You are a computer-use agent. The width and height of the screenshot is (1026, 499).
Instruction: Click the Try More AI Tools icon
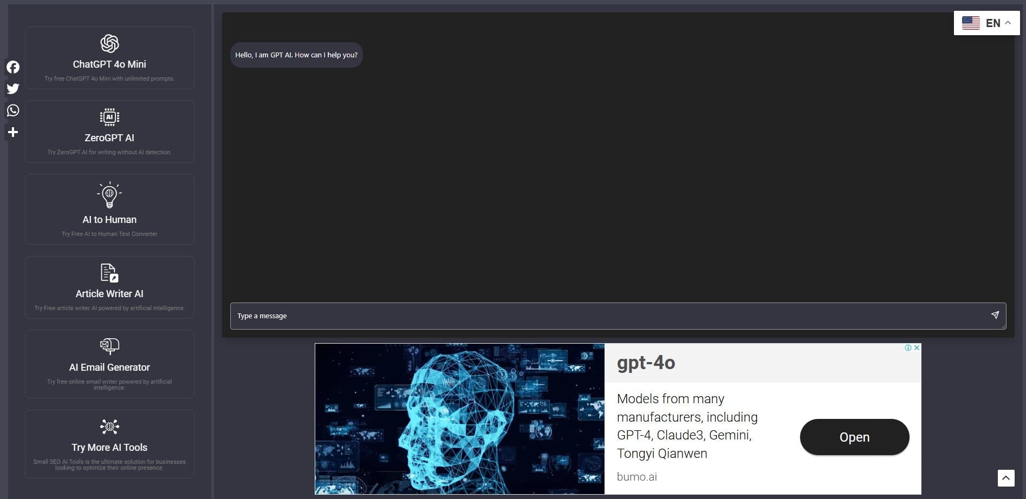(x=109, y=426)
